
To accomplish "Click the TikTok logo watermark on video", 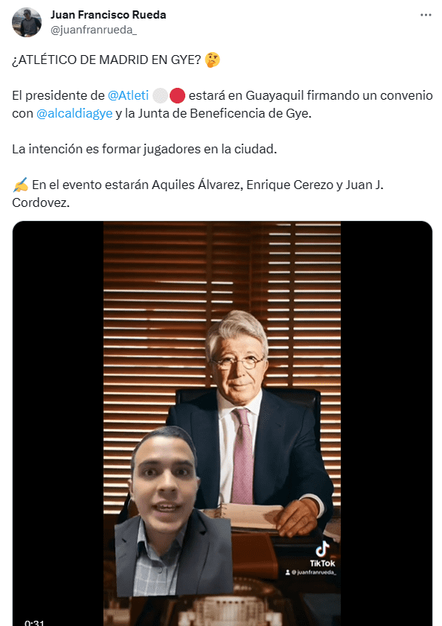I will pyautogui.click(x=322, y=555).
